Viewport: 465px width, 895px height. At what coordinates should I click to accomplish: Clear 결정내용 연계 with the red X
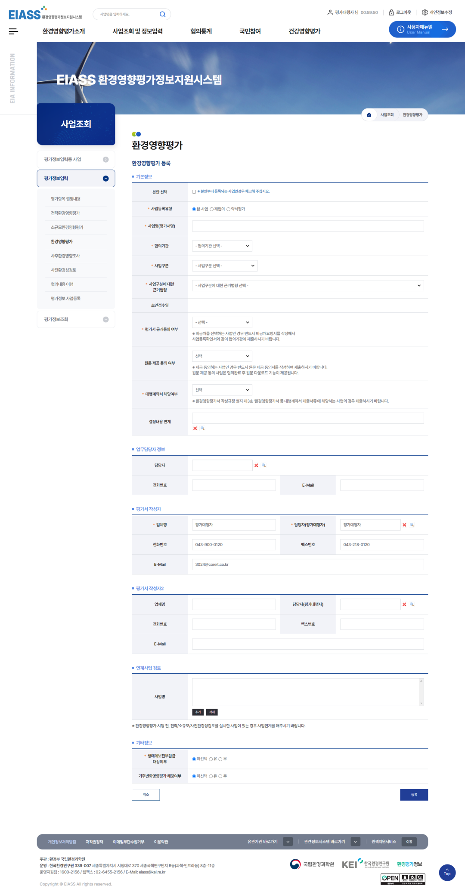195,429
